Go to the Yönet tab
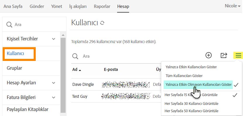The height and width of the screenshot is (116, 243). pyautogui.click(x=57, y=6)
